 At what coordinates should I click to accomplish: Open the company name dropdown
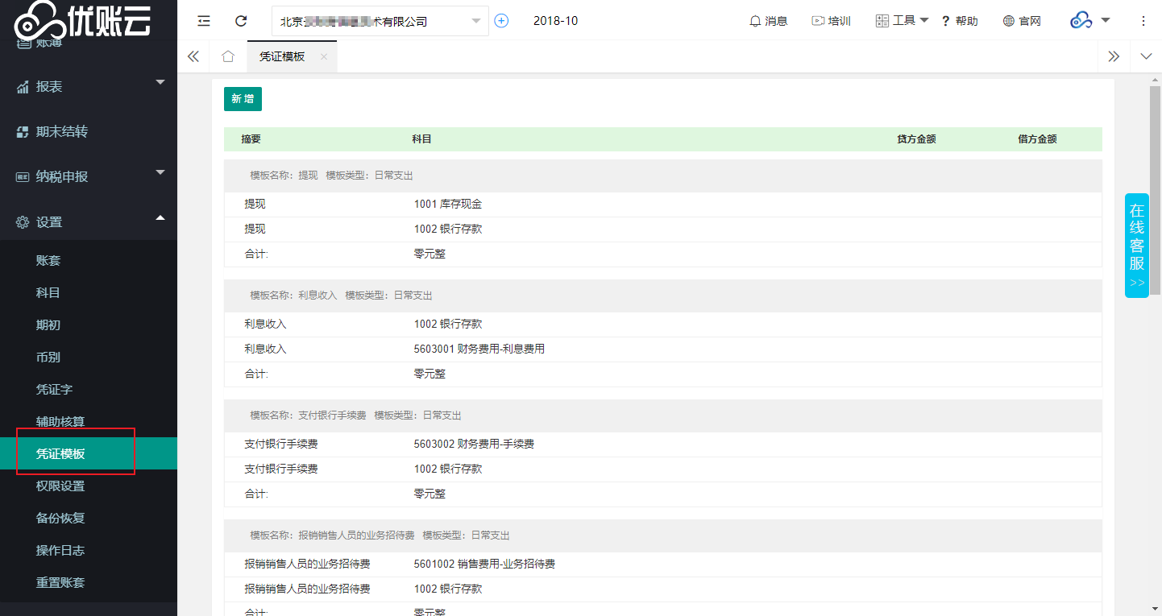pos(380,21)
